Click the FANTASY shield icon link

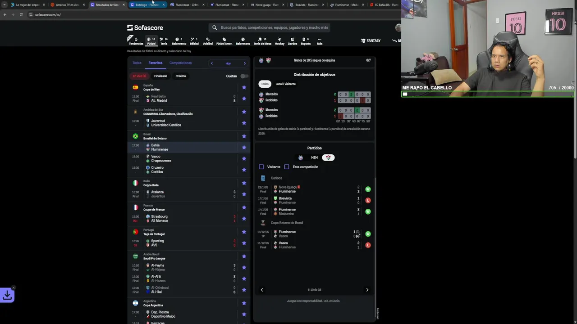coord(371,40)
